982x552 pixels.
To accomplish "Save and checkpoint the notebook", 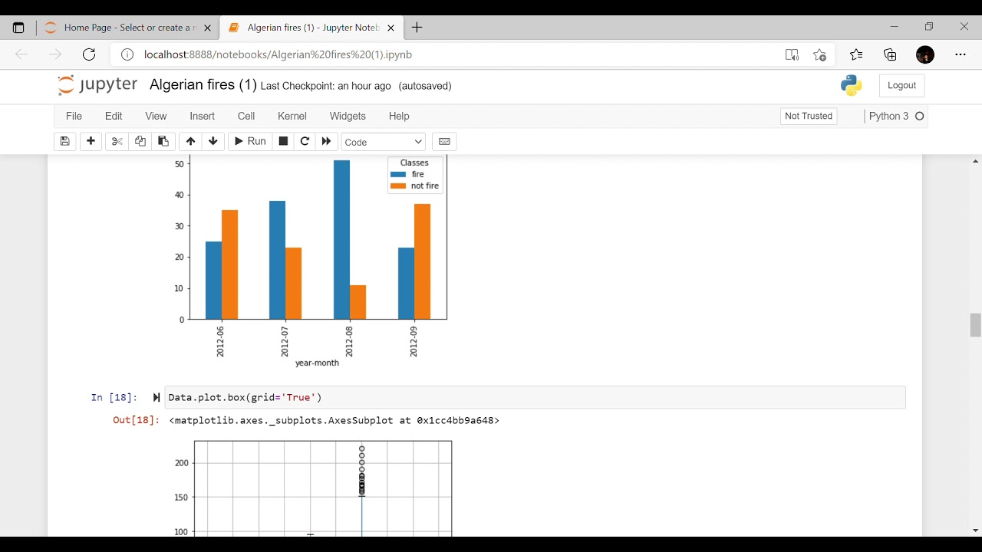I will pos(65,142).
